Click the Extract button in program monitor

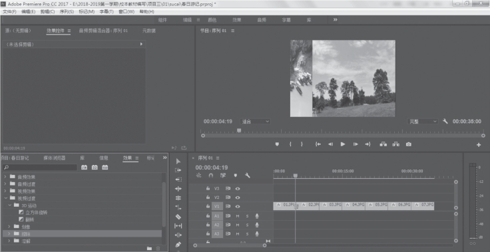[396, 144]
